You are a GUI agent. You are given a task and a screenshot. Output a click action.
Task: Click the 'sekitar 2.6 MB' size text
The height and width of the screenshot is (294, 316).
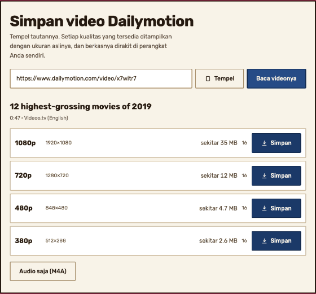(x=218, y=240)
